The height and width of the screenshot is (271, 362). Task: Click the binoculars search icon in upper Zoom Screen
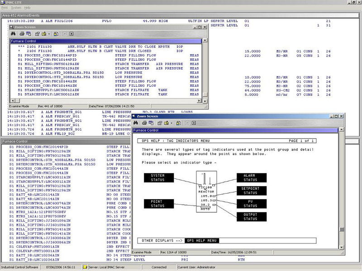pyautogui.click(x=13, y=34)
